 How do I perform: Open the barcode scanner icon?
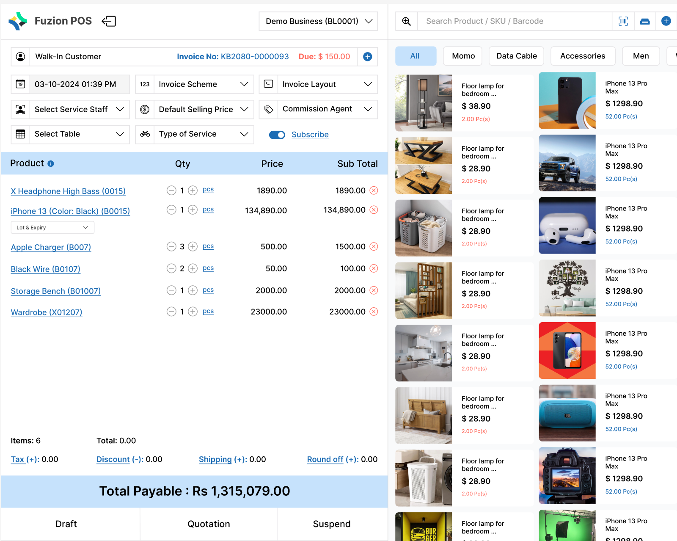coord(623,21)
